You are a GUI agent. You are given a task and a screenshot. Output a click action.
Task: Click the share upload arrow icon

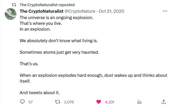pos(163,102)
